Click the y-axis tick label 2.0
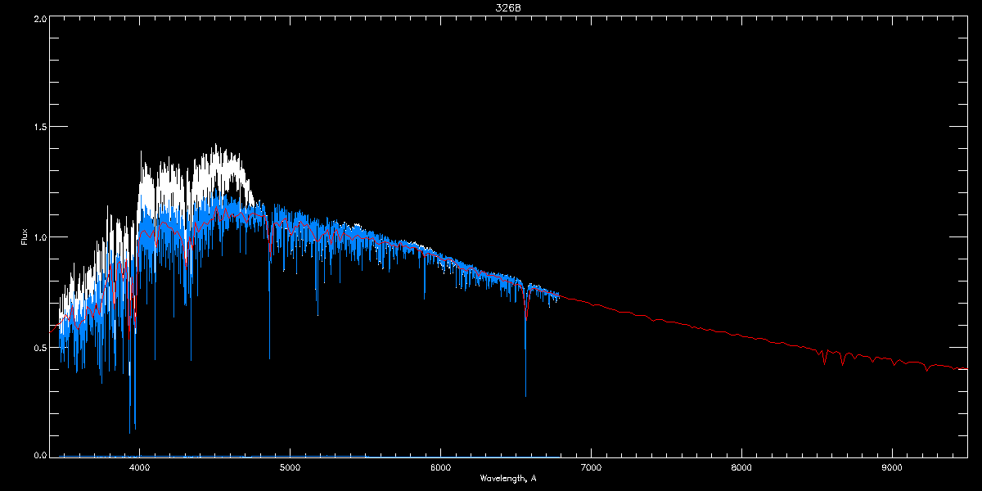Screen dimensions: 982x491 39,17
